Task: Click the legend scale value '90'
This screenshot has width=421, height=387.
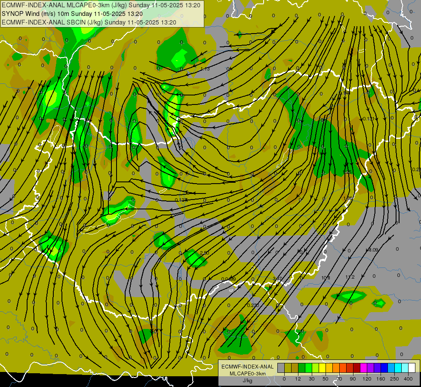Action: pos(353,379)
